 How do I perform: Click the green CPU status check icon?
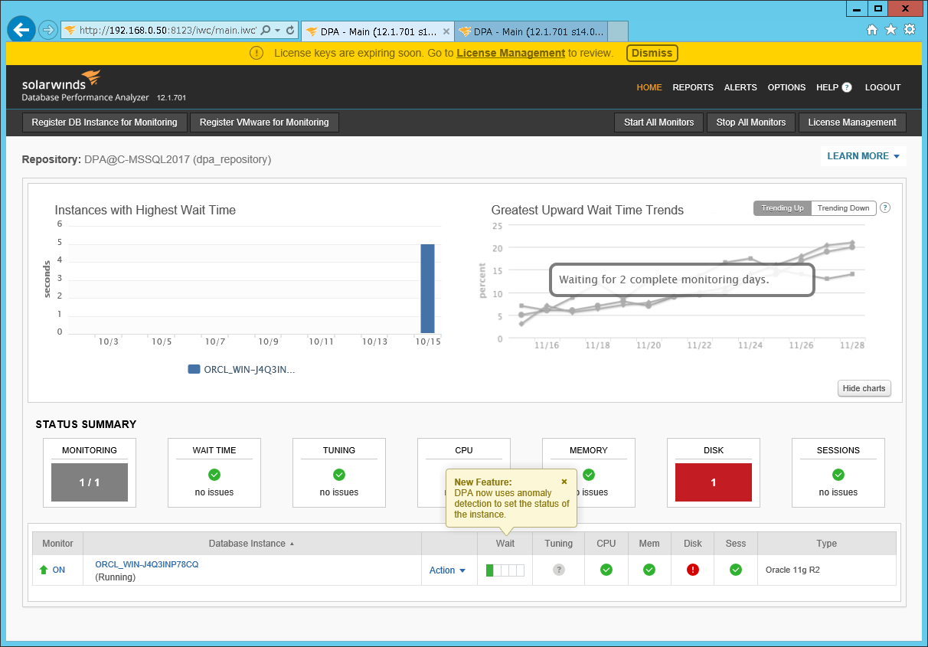tap(606, 570)
